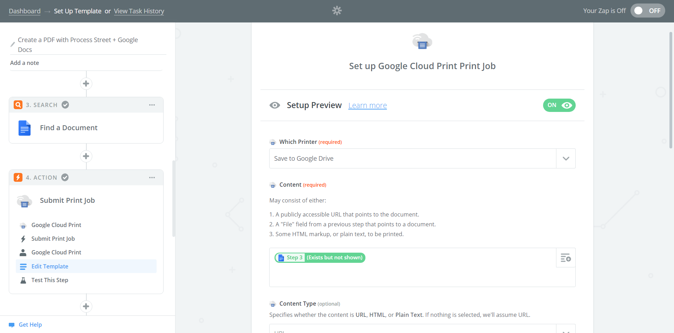The image size is (674, 333).
Task: Expand the Content Type dropdown
Action: pyautogui.click(x=566, y=330)
